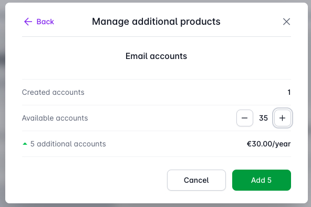The height and width of the screenshot is (207, 311).
Task: Select the quantity value 35
Action: click(x=263, y=118)
